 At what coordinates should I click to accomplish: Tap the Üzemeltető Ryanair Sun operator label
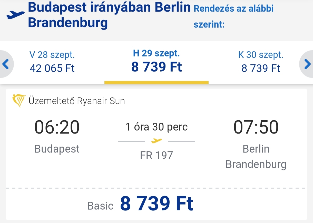click(x=77, y=101)
